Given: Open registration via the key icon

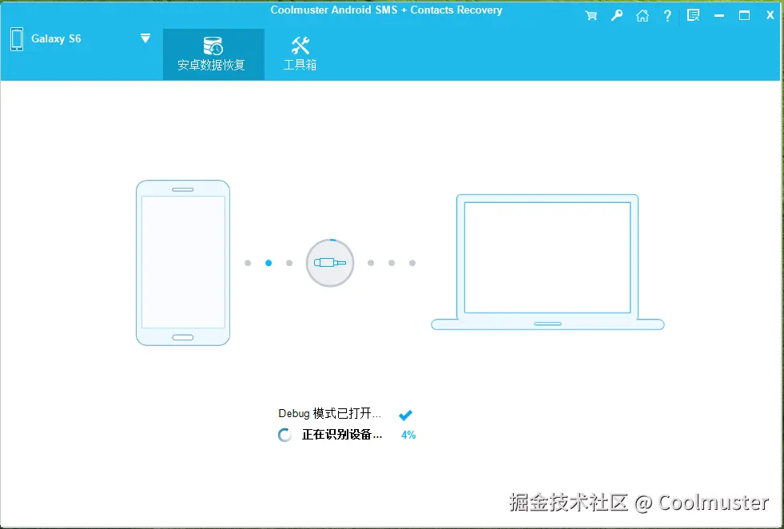Looking at the screenshot, I should tap(616, 15).
